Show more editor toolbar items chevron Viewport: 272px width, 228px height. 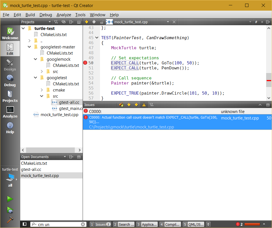point(262,22)
